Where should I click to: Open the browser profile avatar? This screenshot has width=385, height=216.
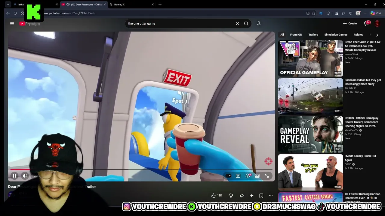pyautogui.click(x=358, y=13)
